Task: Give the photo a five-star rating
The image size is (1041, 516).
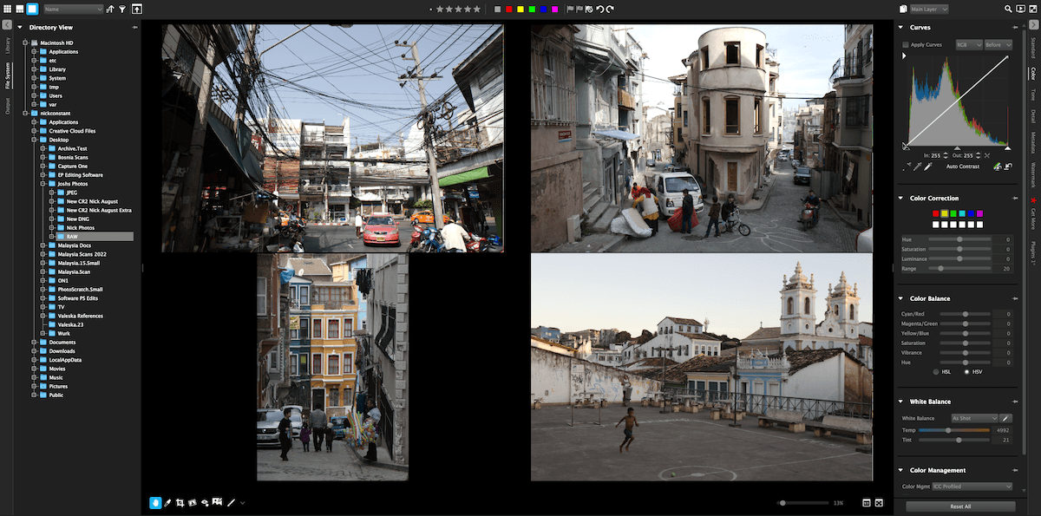Action: pos(477,9)
